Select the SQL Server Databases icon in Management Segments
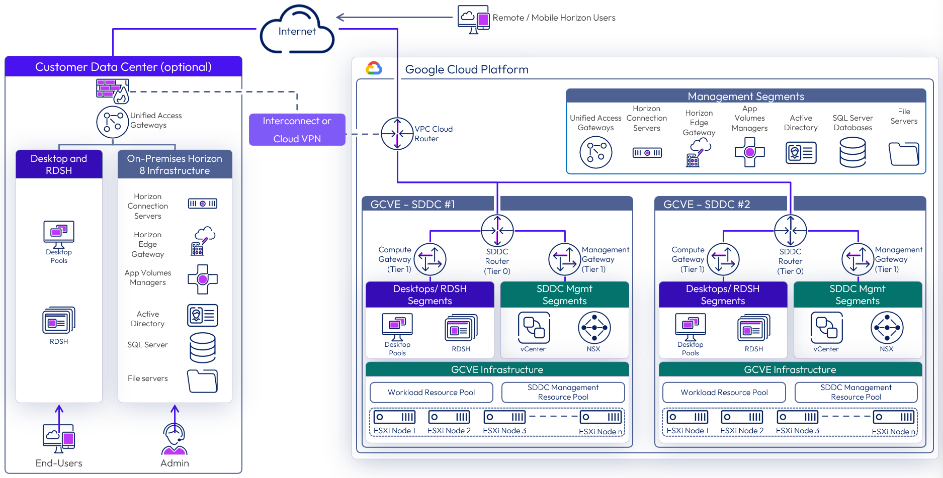943x478 pixels. [x=852, y=152]
